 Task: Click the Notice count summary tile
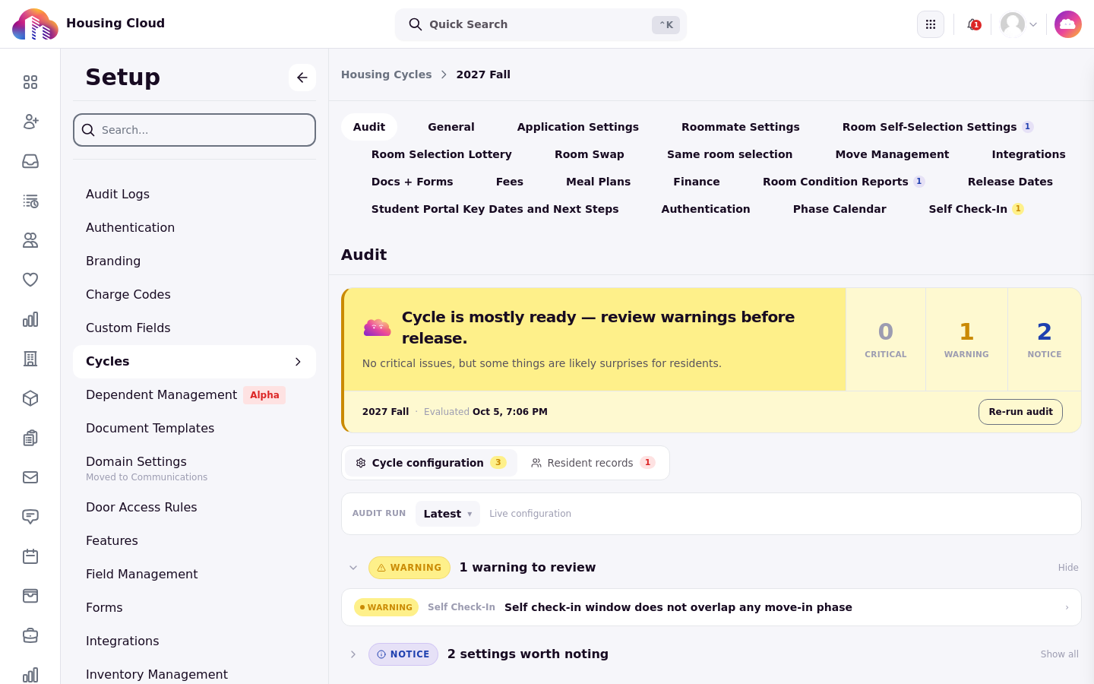coord(1045,340)
